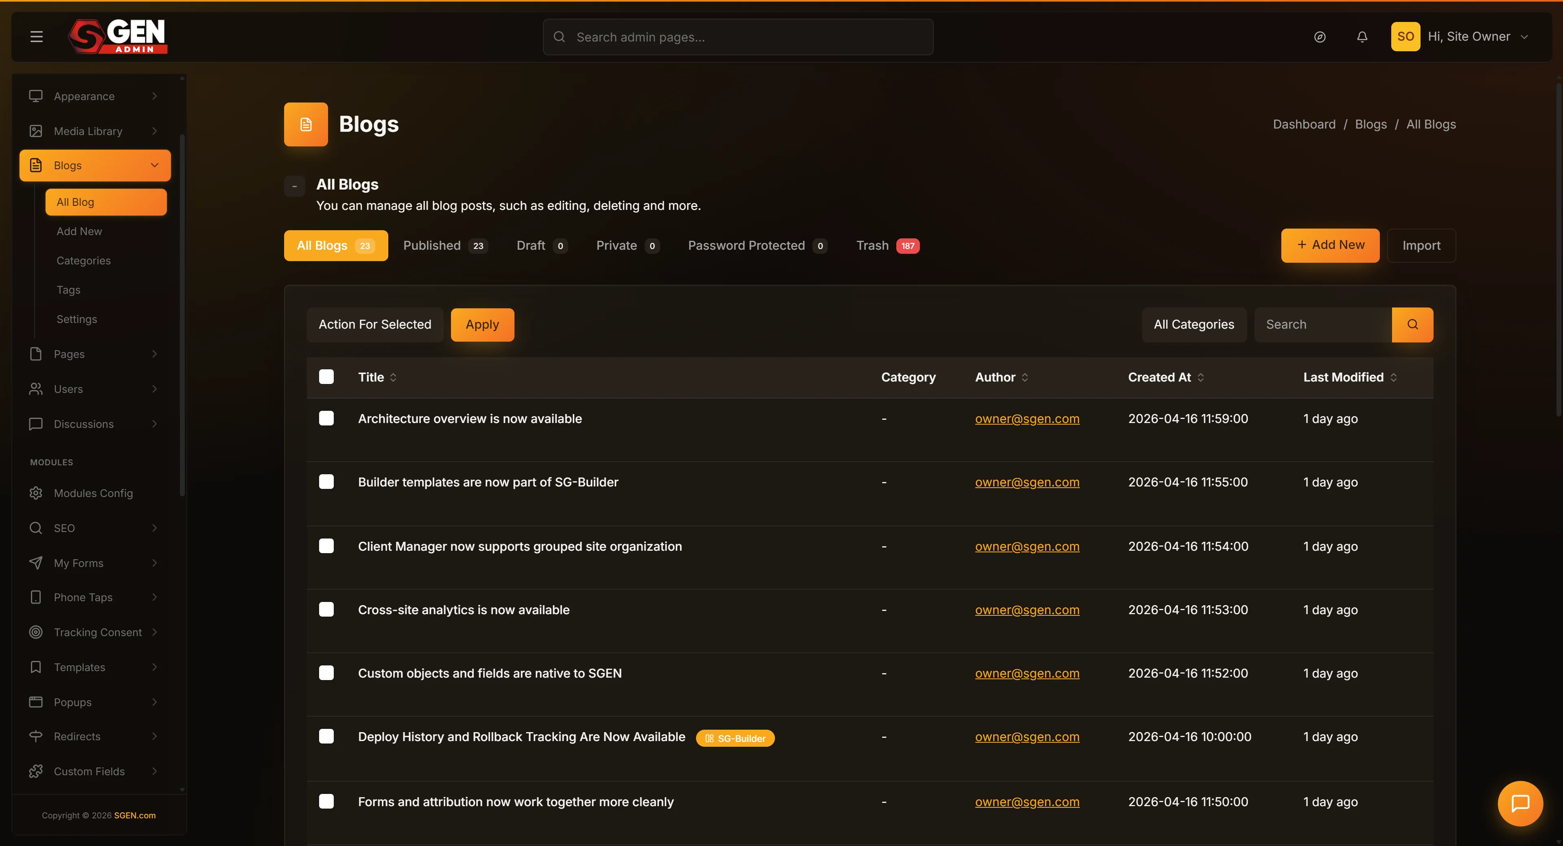This screenshot has height=846, width=1563.
Task: Click the Apply button
Action: pos(482,325)
